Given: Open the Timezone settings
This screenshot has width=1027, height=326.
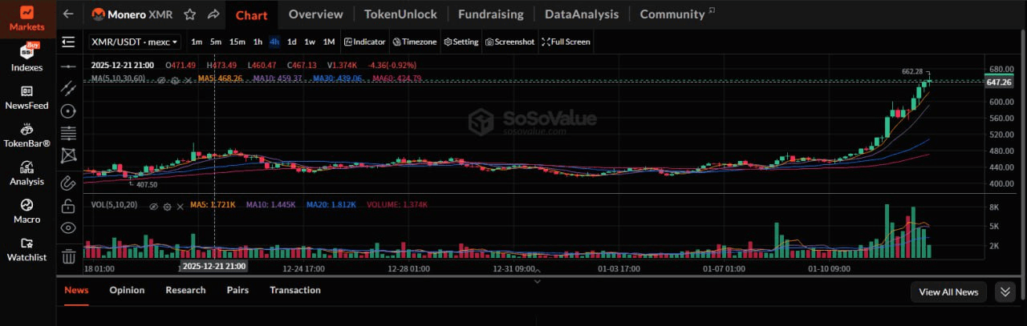Looking at the screenshot, I should 414,42.
